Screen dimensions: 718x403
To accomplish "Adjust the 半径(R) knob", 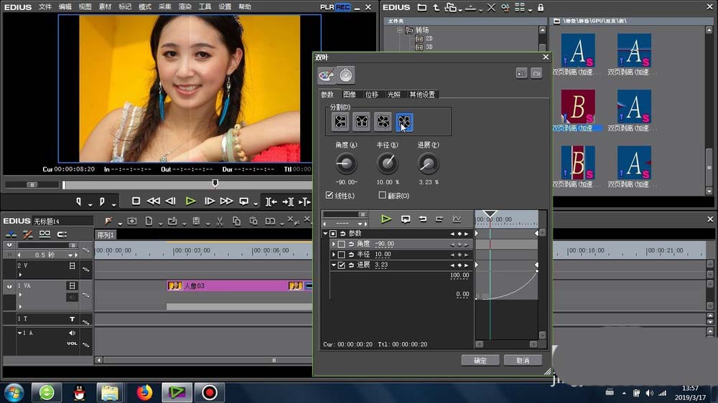I will click(388, 163).
